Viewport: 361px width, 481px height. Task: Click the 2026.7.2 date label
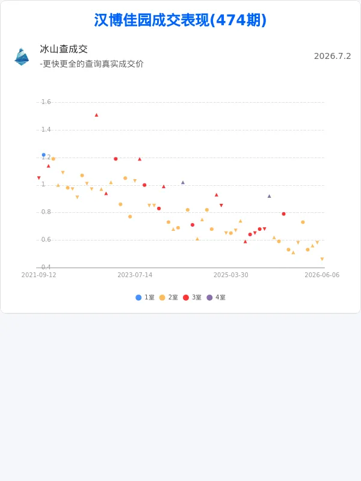pyautogui.click(x=332, y=56)
